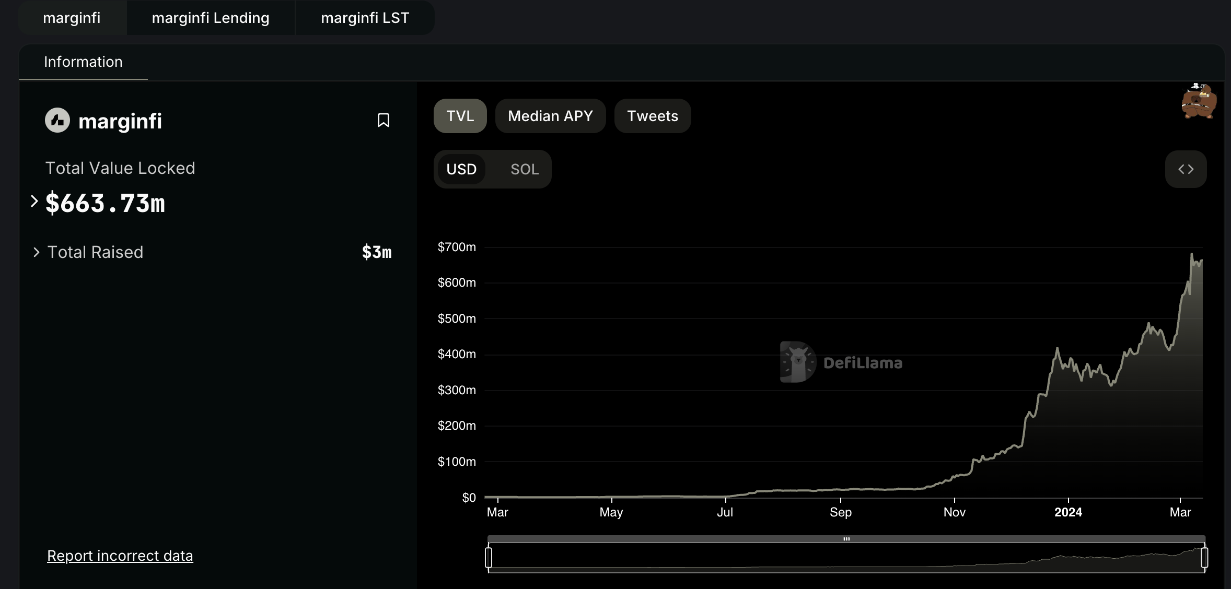Select USD denomination
The image size is (1231, 589).
(461, 169)
